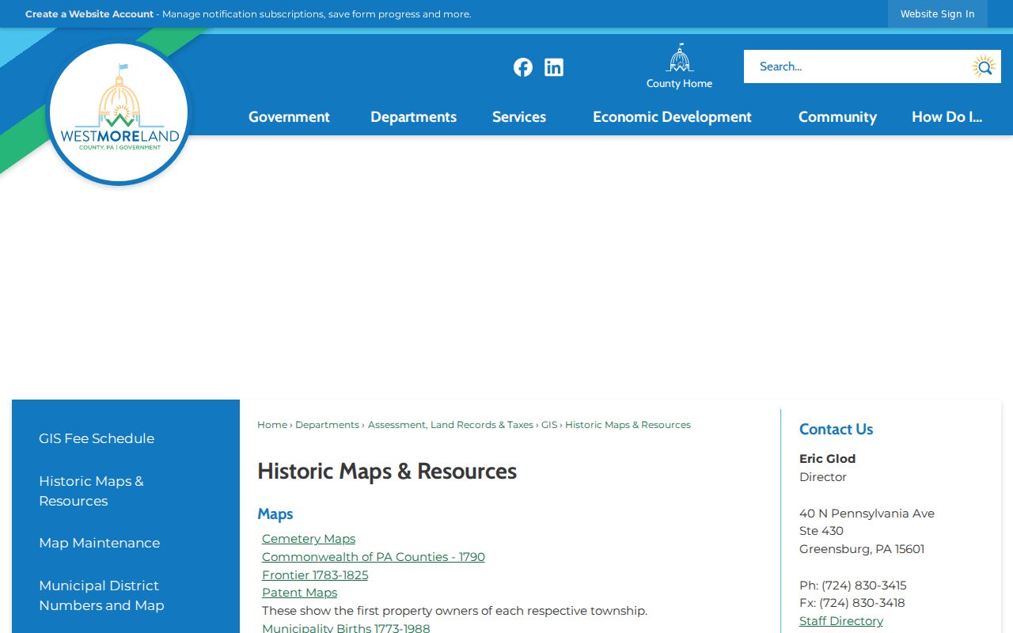Open the Government menu
1013x633 pixels.
[x=289, y=117]
